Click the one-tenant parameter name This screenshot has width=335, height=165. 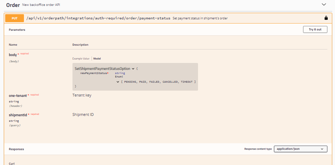pyautogui.click(x=18, y=96)
